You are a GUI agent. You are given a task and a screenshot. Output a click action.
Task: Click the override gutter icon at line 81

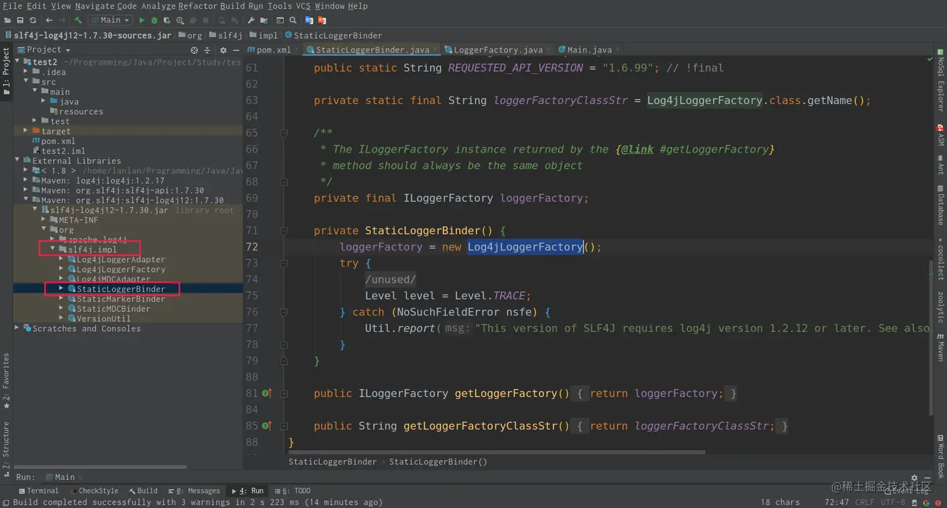click(266, 393)
